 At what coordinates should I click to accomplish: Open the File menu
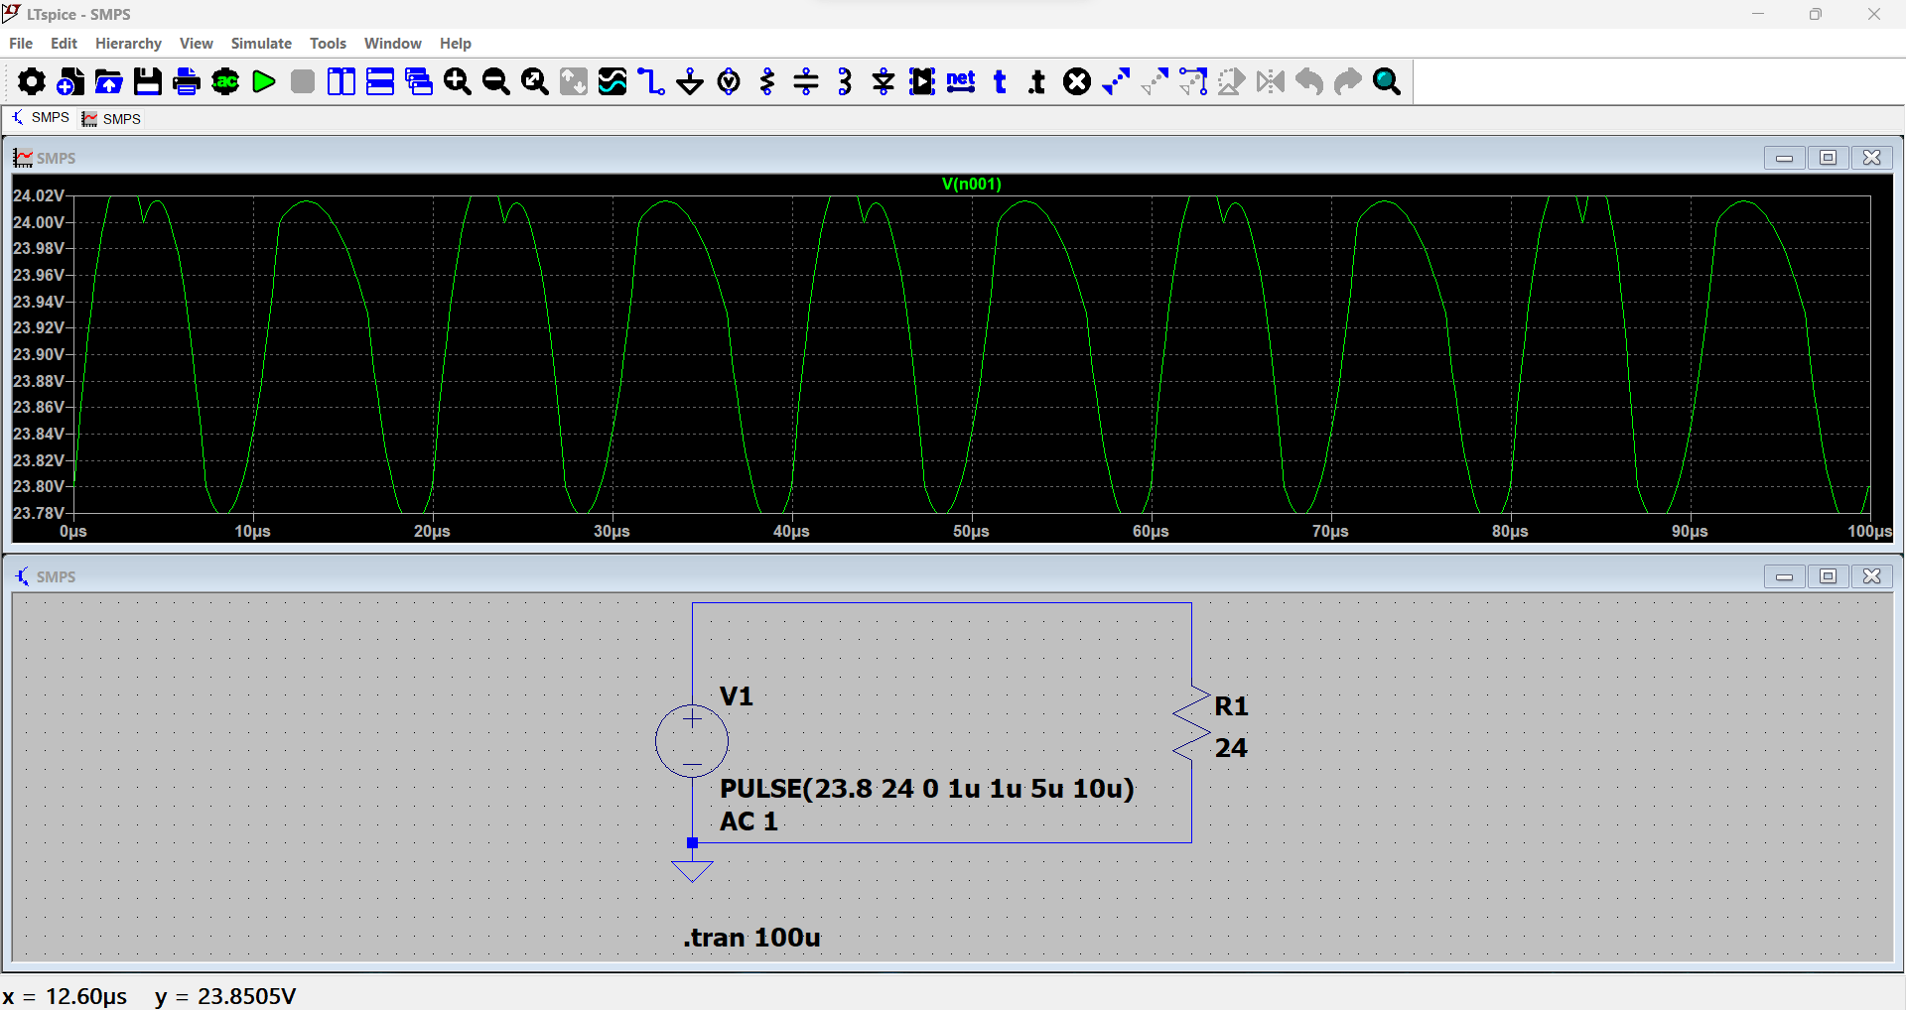(21, 44)
